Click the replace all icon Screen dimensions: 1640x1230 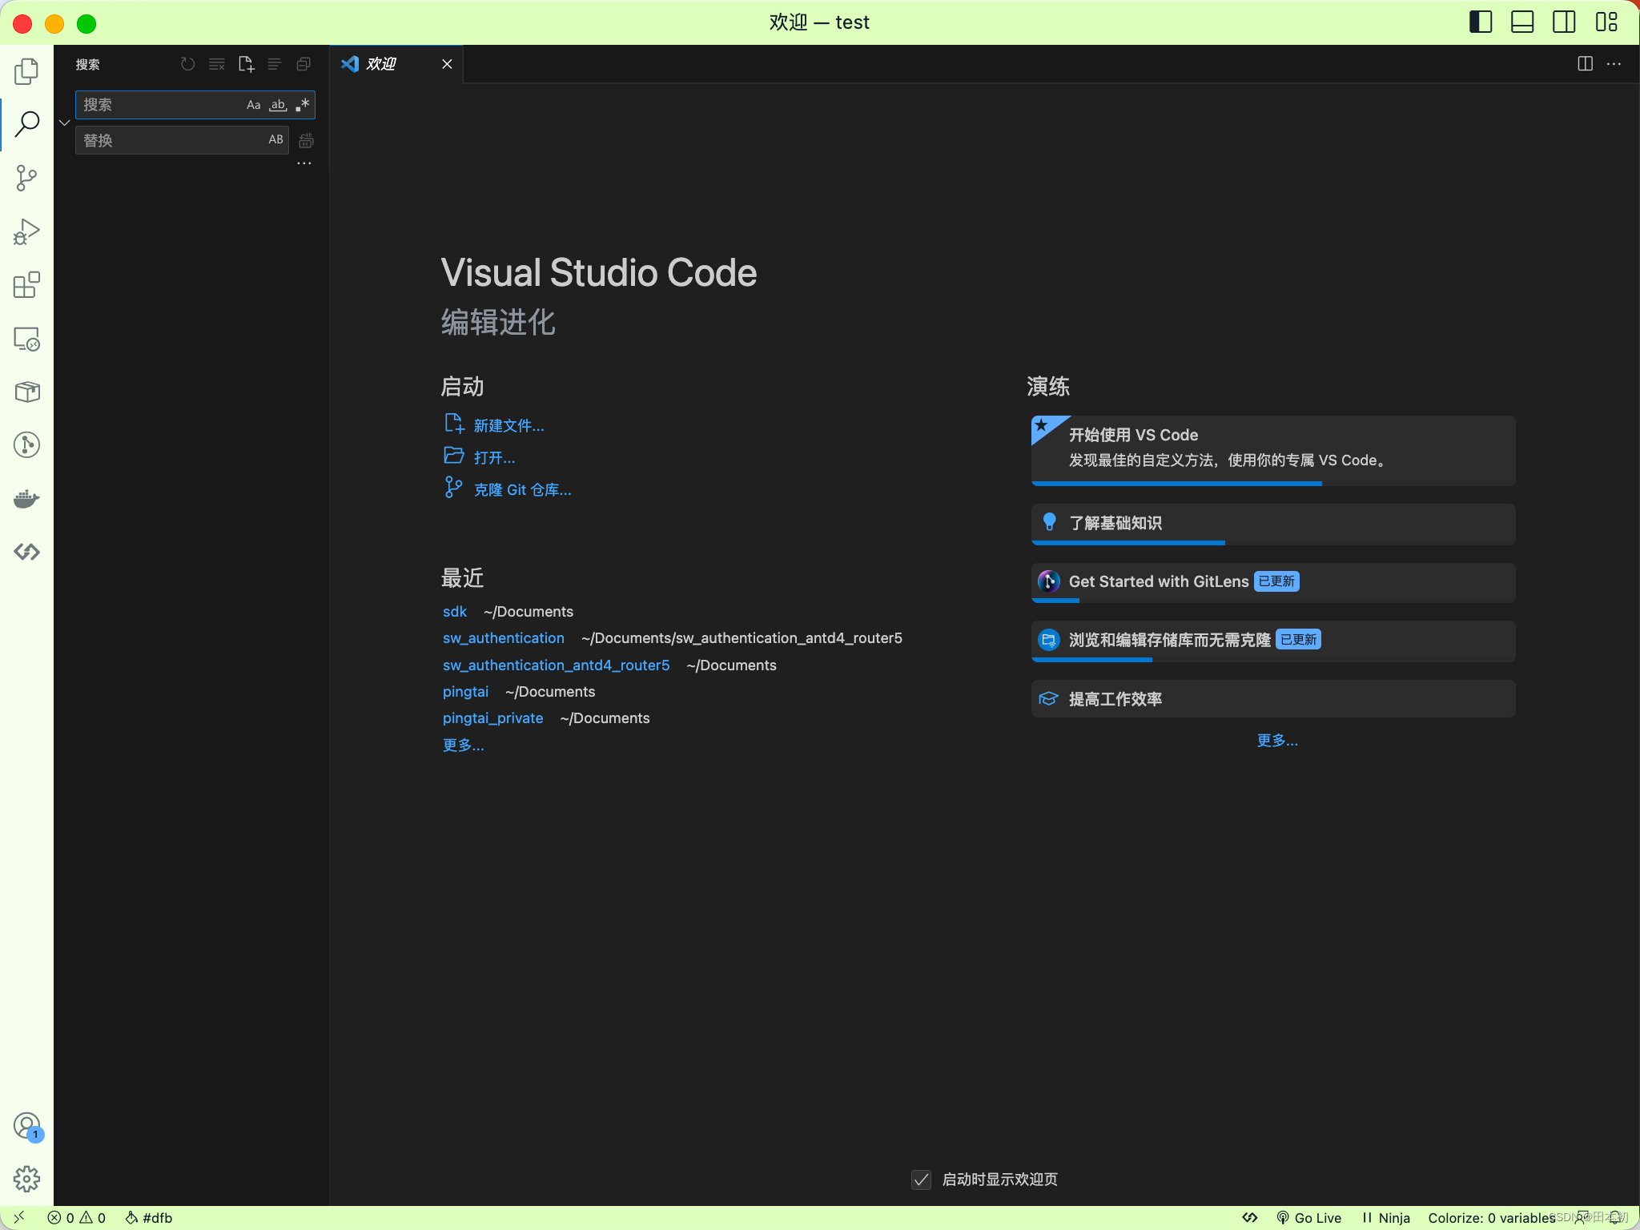point(306,140)
